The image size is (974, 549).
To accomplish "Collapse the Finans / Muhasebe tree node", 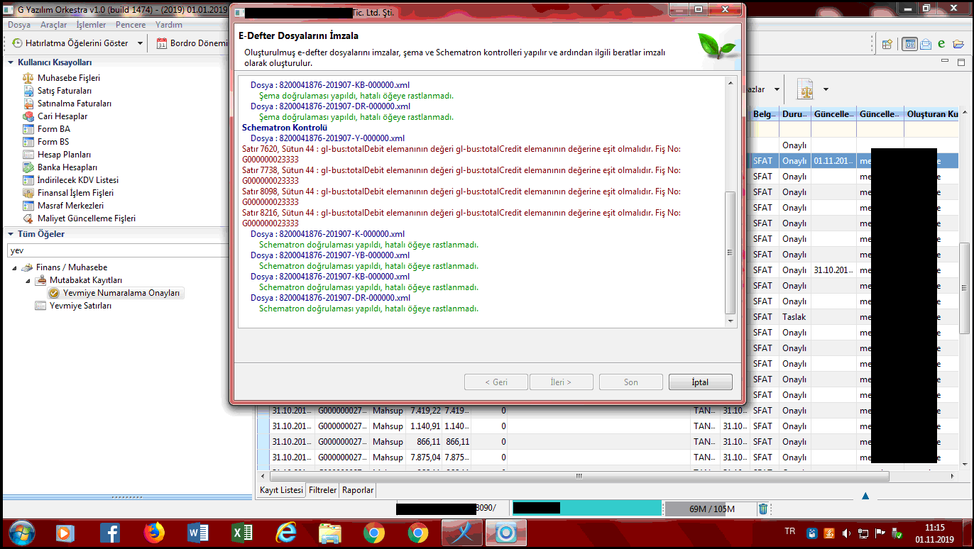I will [15, 267].
